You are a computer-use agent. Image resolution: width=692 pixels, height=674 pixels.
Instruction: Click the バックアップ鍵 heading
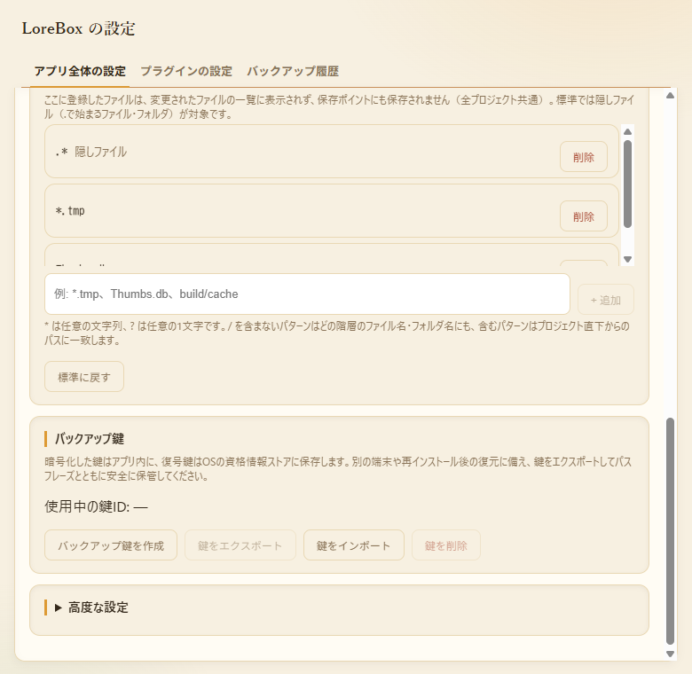[90, 438]
